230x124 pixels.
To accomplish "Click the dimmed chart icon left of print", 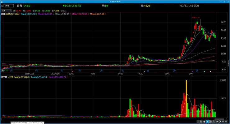I will coord(198,122).
